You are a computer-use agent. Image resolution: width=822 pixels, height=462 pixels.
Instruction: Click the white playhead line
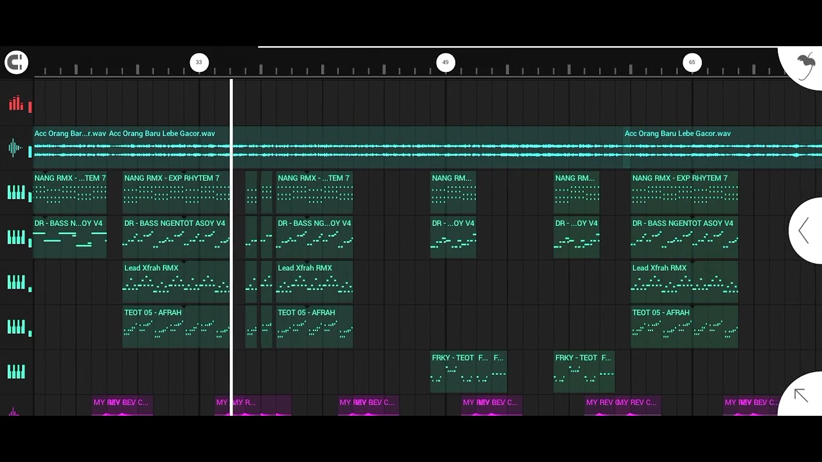pos(231,247)
